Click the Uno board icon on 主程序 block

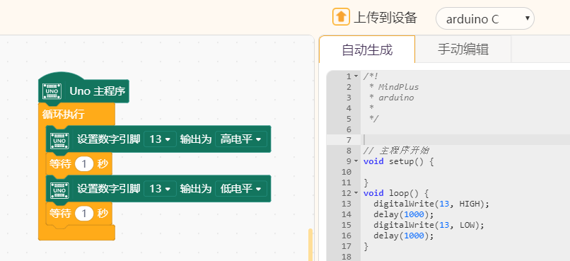[52, 91]
